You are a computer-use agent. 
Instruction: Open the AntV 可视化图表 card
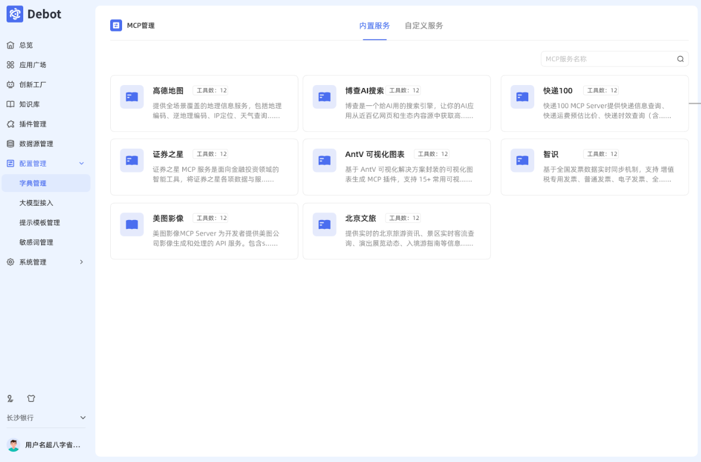click(396, 167)
